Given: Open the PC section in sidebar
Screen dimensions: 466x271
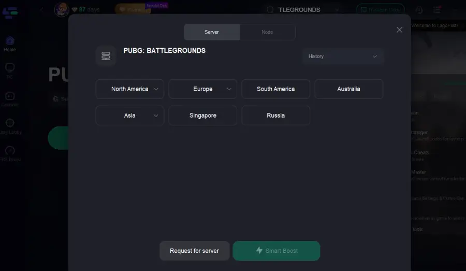Looking at the screenshot, I should (10, 68).
